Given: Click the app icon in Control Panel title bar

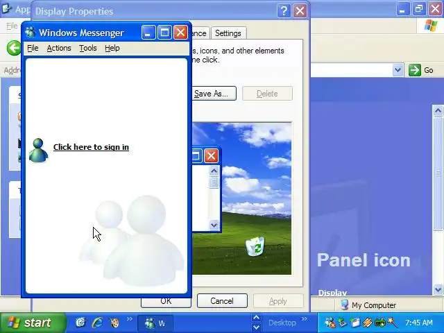Looking at the screenshot, I should 7,8.
